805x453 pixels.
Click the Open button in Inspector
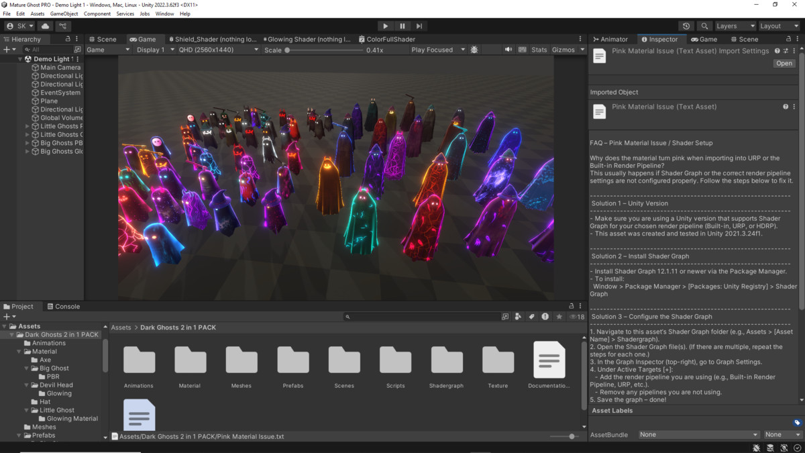[784, 63]
